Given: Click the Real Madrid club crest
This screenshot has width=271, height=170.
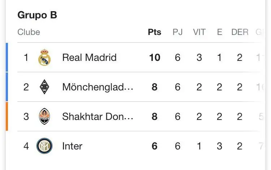Looking at the screenshot, I should (44, 58).
